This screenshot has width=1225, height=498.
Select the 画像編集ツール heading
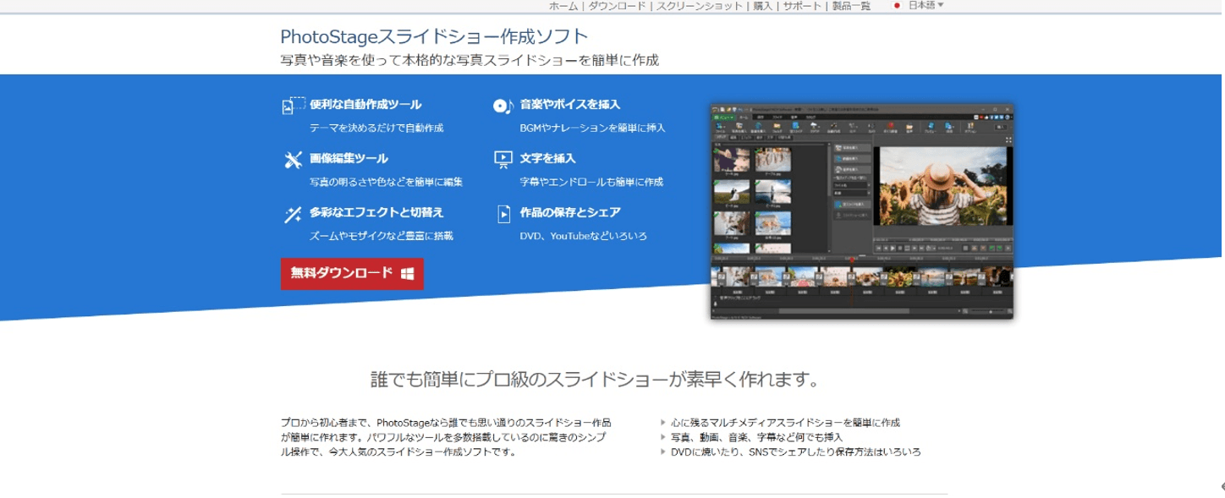[349, 159]
